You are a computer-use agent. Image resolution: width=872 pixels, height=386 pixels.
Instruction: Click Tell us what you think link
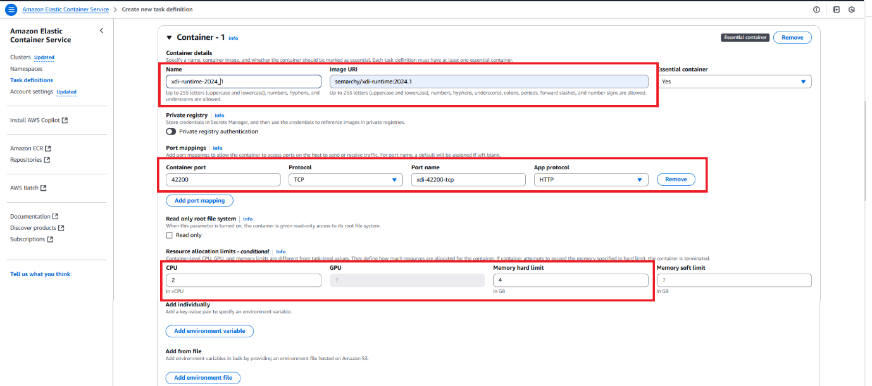pyautogui.click(x=40, y=274)
